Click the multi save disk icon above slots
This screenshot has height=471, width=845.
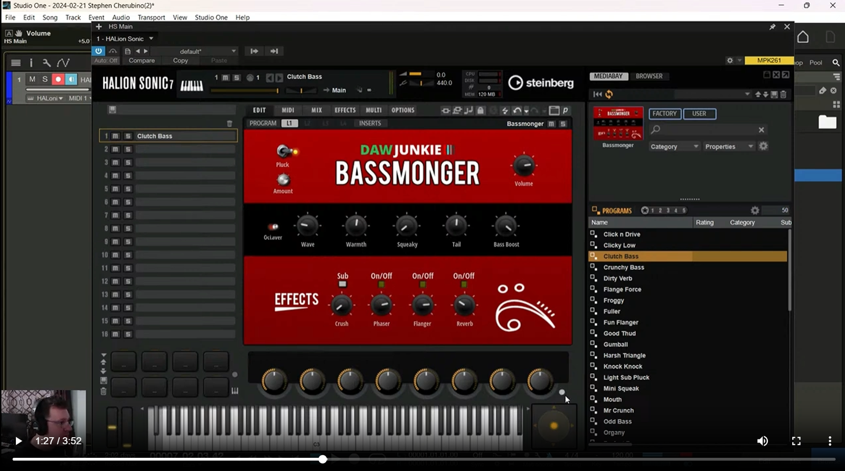pos(112,110)
